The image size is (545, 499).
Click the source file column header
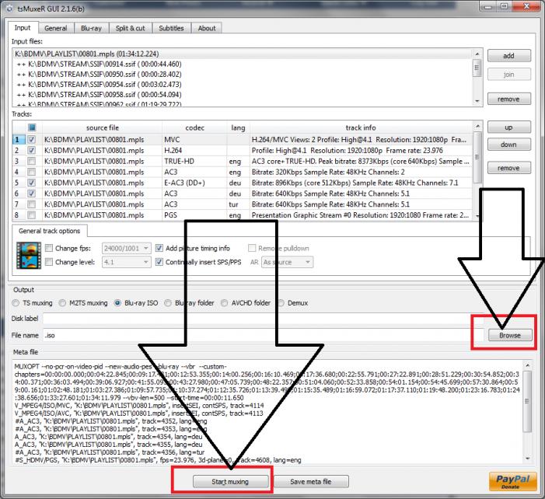[102, 127]
